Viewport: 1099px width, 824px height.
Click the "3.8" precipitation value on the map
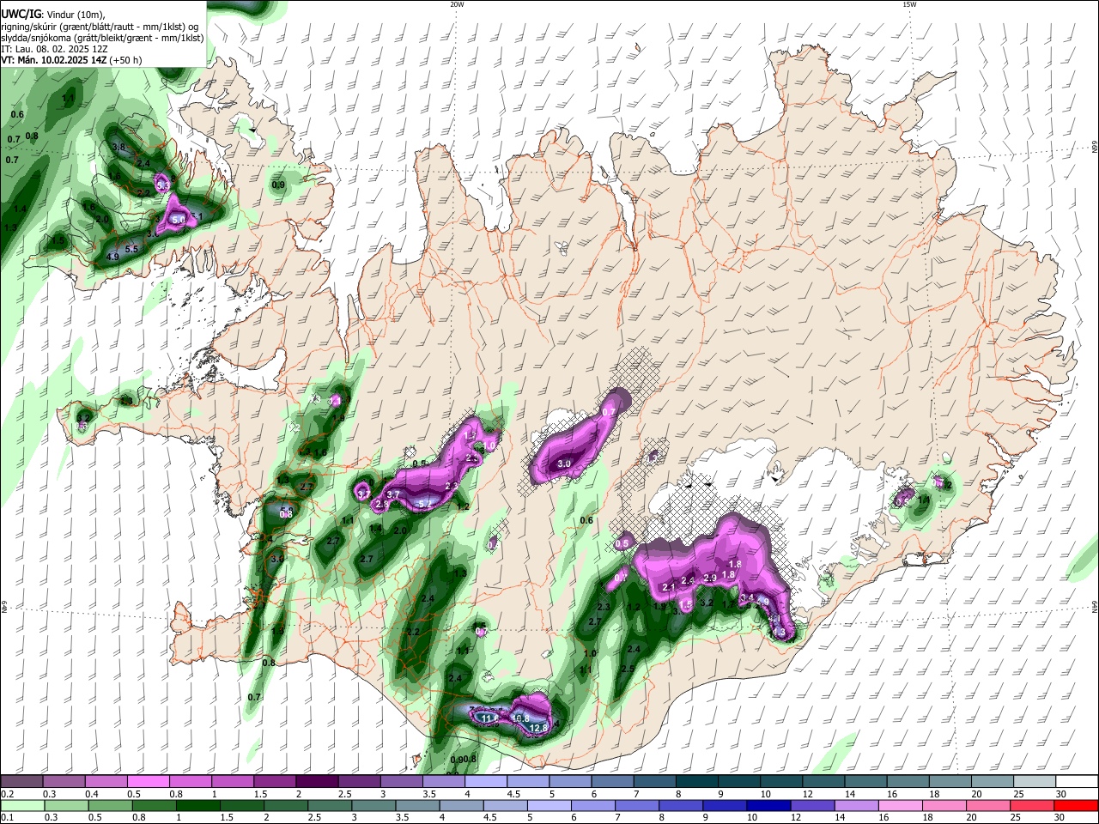(x=119, y=148)
